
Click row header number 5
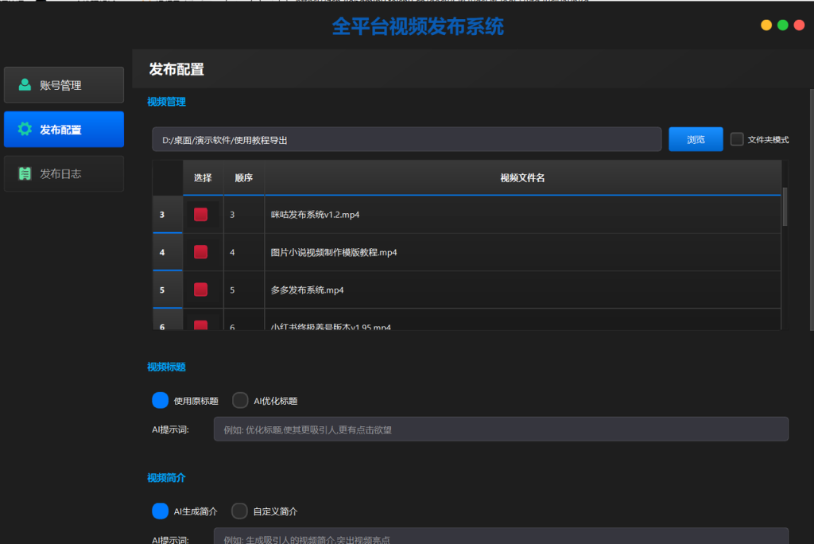click(x=168, y=289)
